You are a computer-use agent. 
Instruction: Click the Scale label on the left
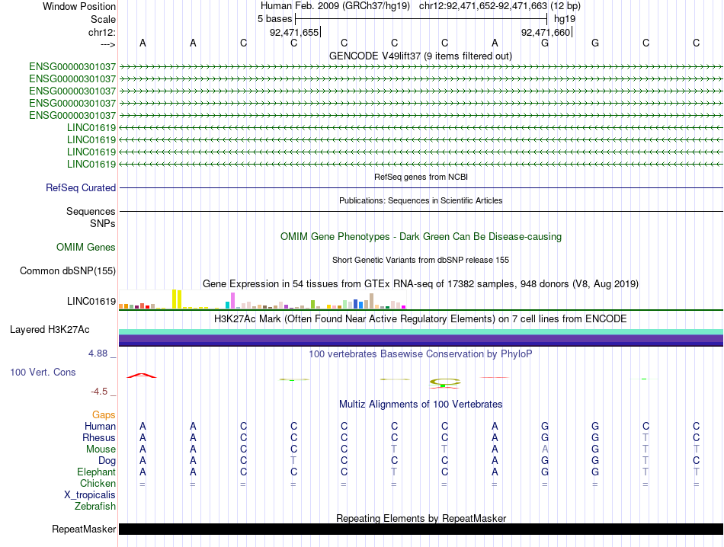(x=103, y=19)
